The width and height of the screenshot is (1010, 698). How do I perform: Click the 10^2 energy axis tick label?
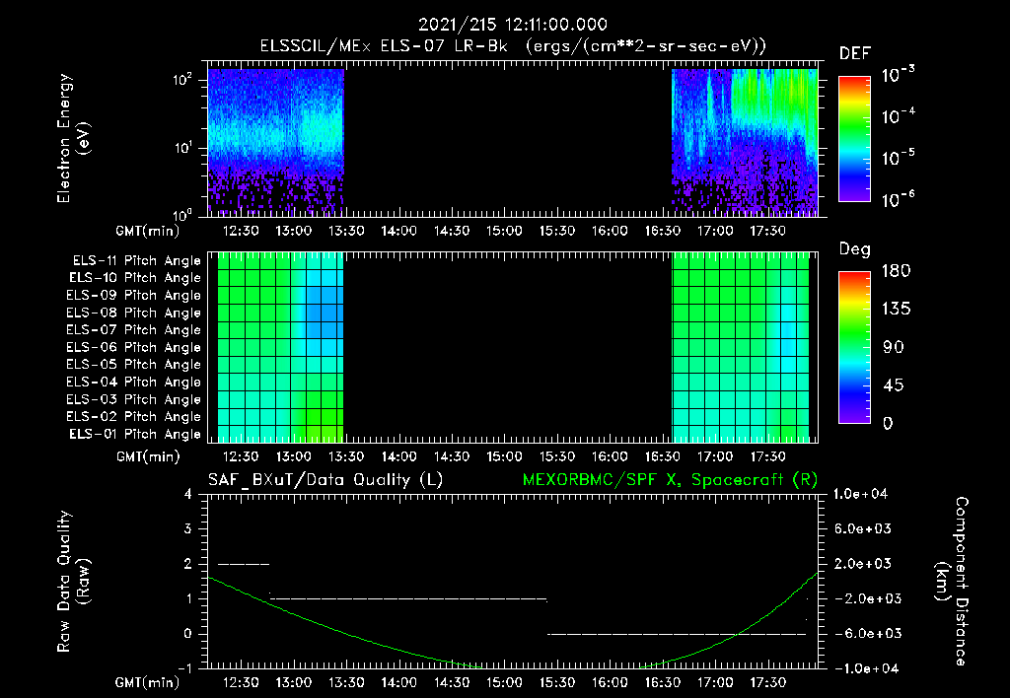(x=182, y=80)
